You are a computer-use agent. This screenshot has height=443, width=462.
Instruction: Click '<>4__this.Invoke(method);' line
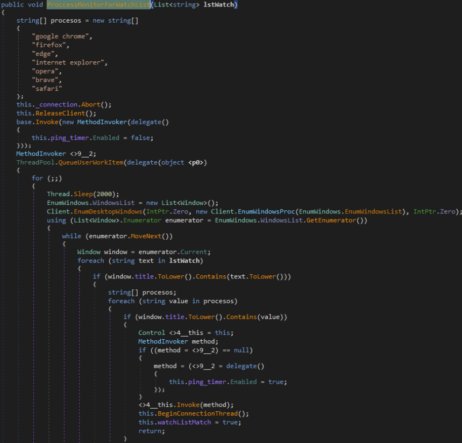coord(186,405)
